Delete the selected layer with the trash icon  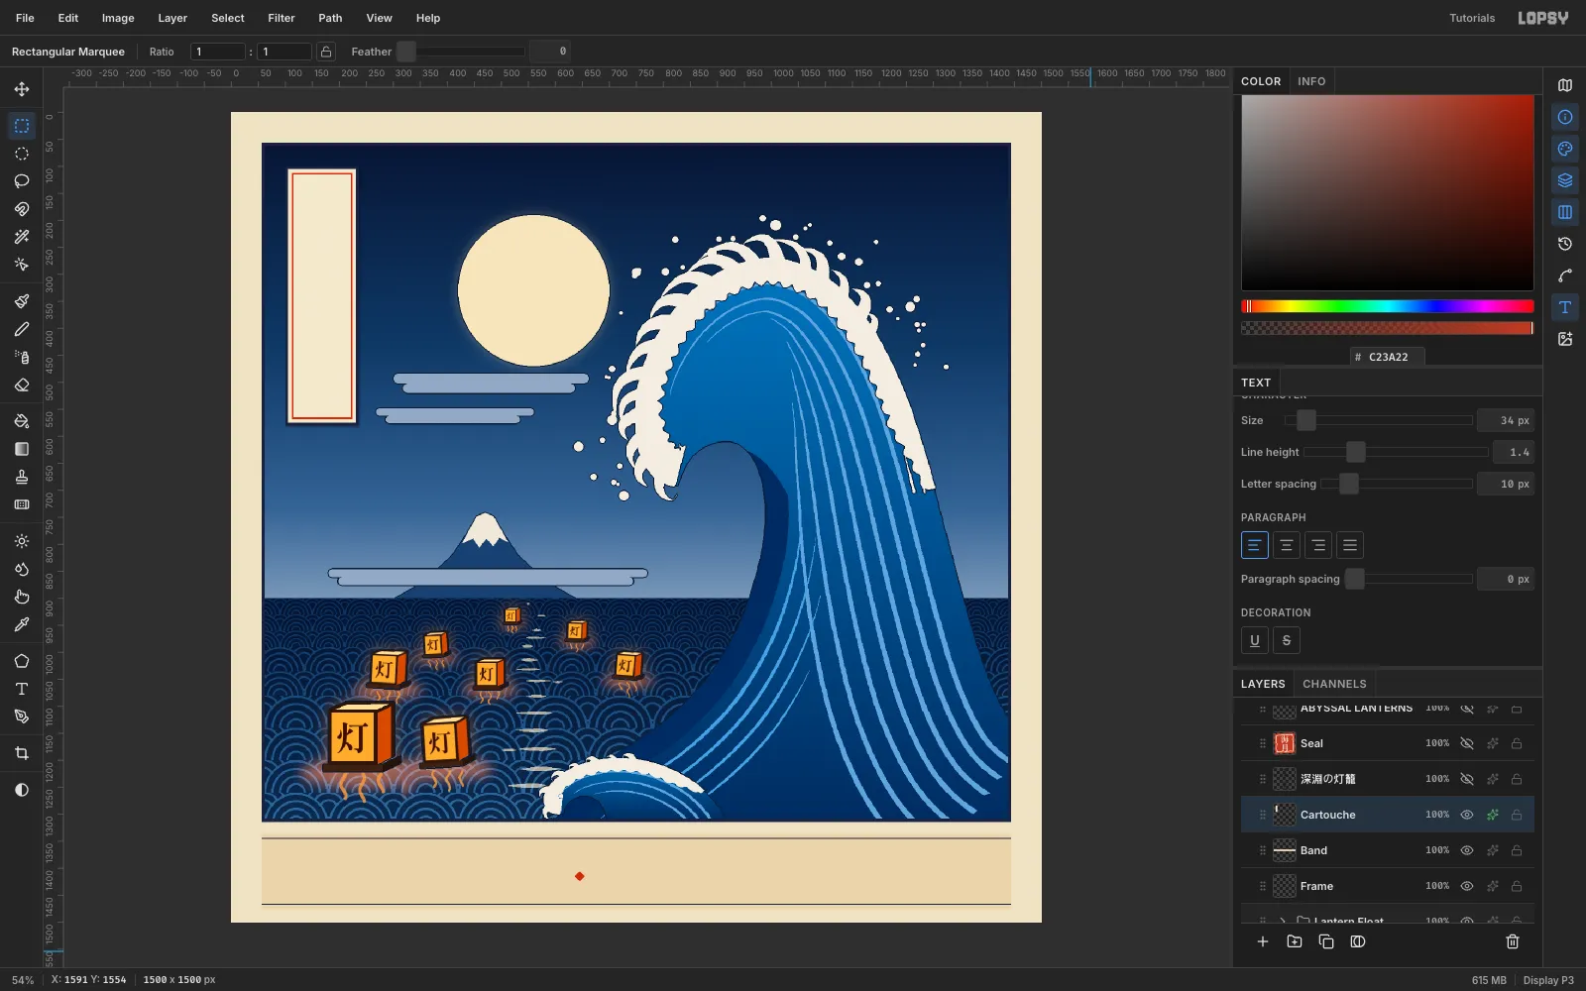click(x=1513, y=941)
